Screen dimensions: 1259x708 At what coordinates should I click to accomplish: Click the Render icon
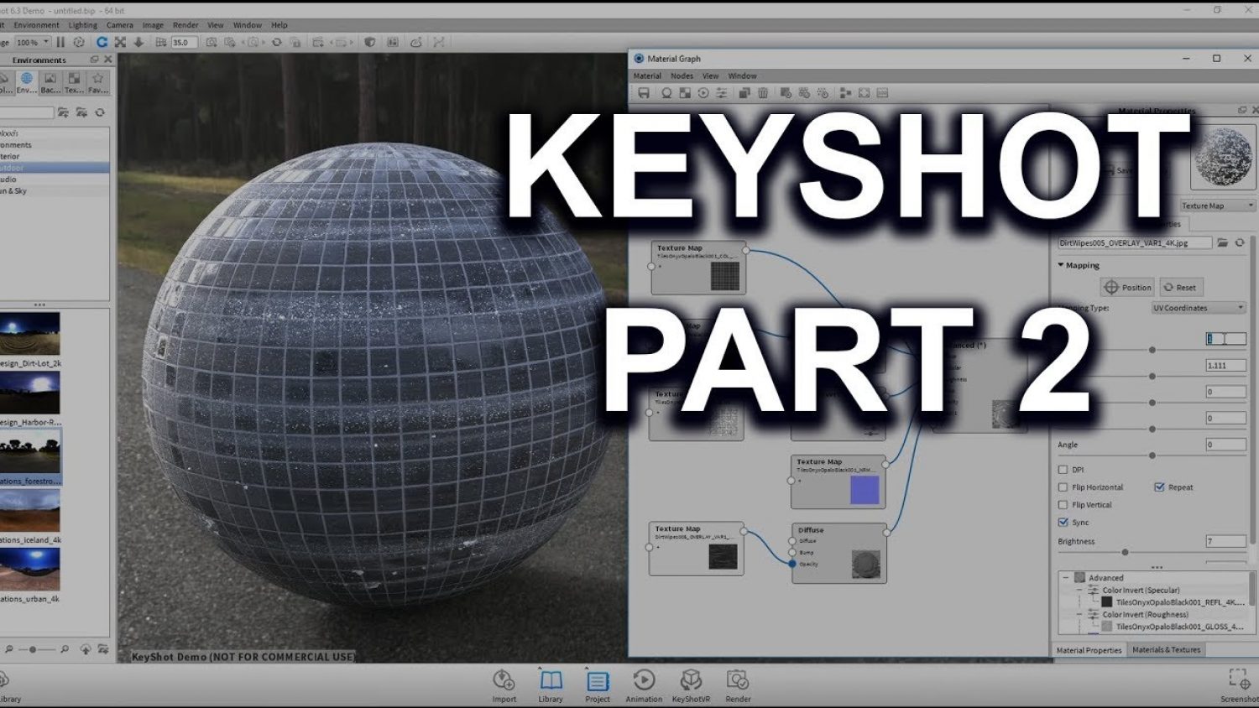tap(738, 680)
